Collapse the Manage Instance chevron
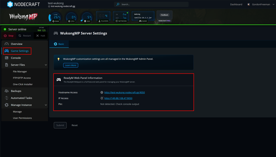The image size is (276, 157). pos(46,105)
